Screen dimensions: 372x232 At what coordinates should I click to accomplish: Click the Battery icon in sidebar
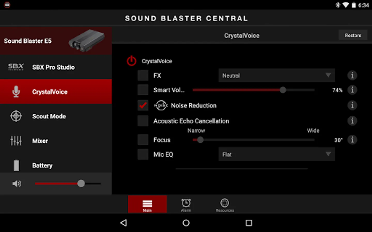point(16,165)
